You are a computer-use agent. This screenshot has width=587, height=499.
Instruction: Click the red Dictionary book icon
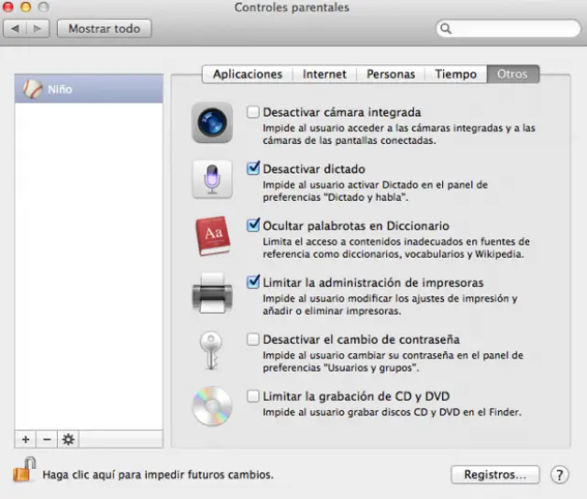[x=212, y=236]
